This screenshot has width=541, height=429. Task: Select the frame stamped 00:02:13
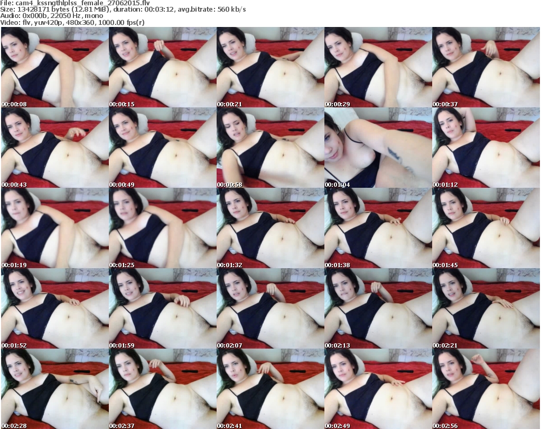pos(378,308)
